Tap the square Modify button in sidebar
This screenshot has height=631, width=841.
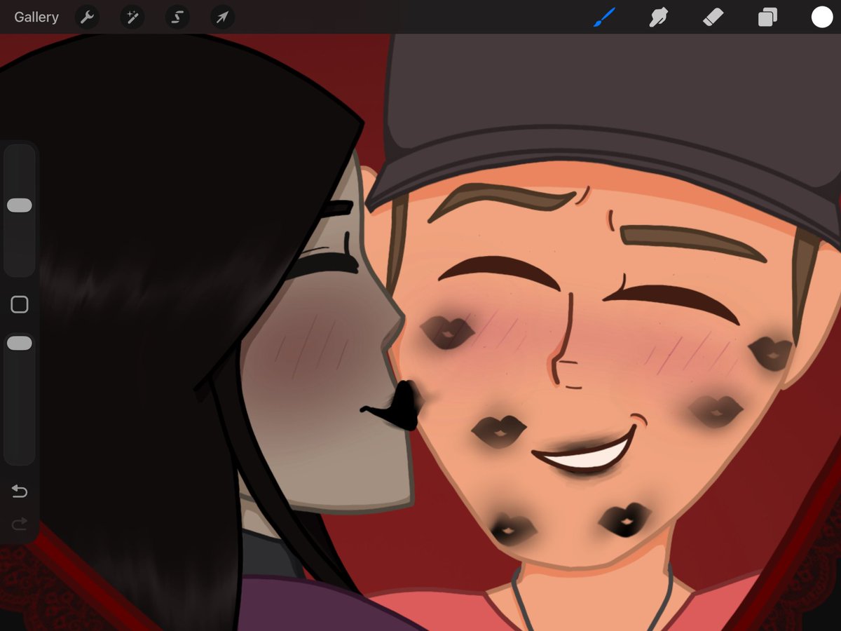[20, 304]
